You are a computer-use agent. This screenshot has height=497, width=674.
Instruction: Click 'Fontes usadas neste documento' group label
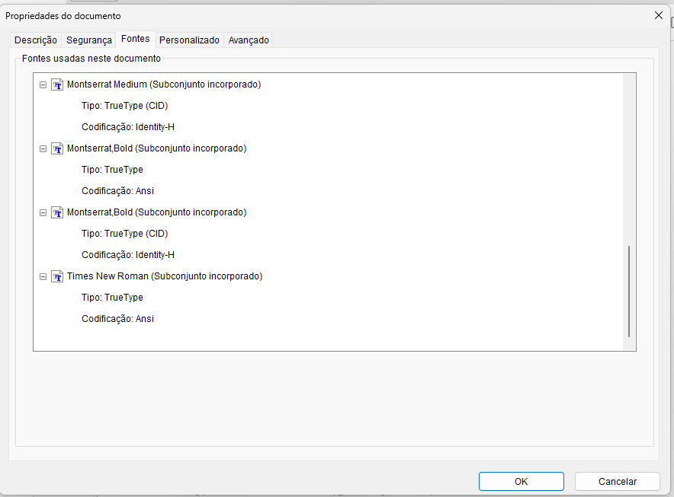pyautogui.click(x=91, y=59)
